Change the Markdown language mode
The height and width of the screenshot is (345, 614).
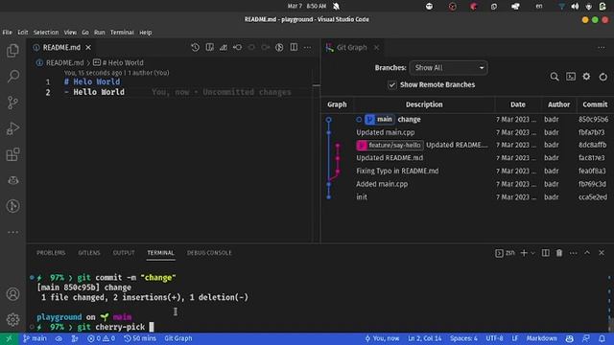click(541, 338)
